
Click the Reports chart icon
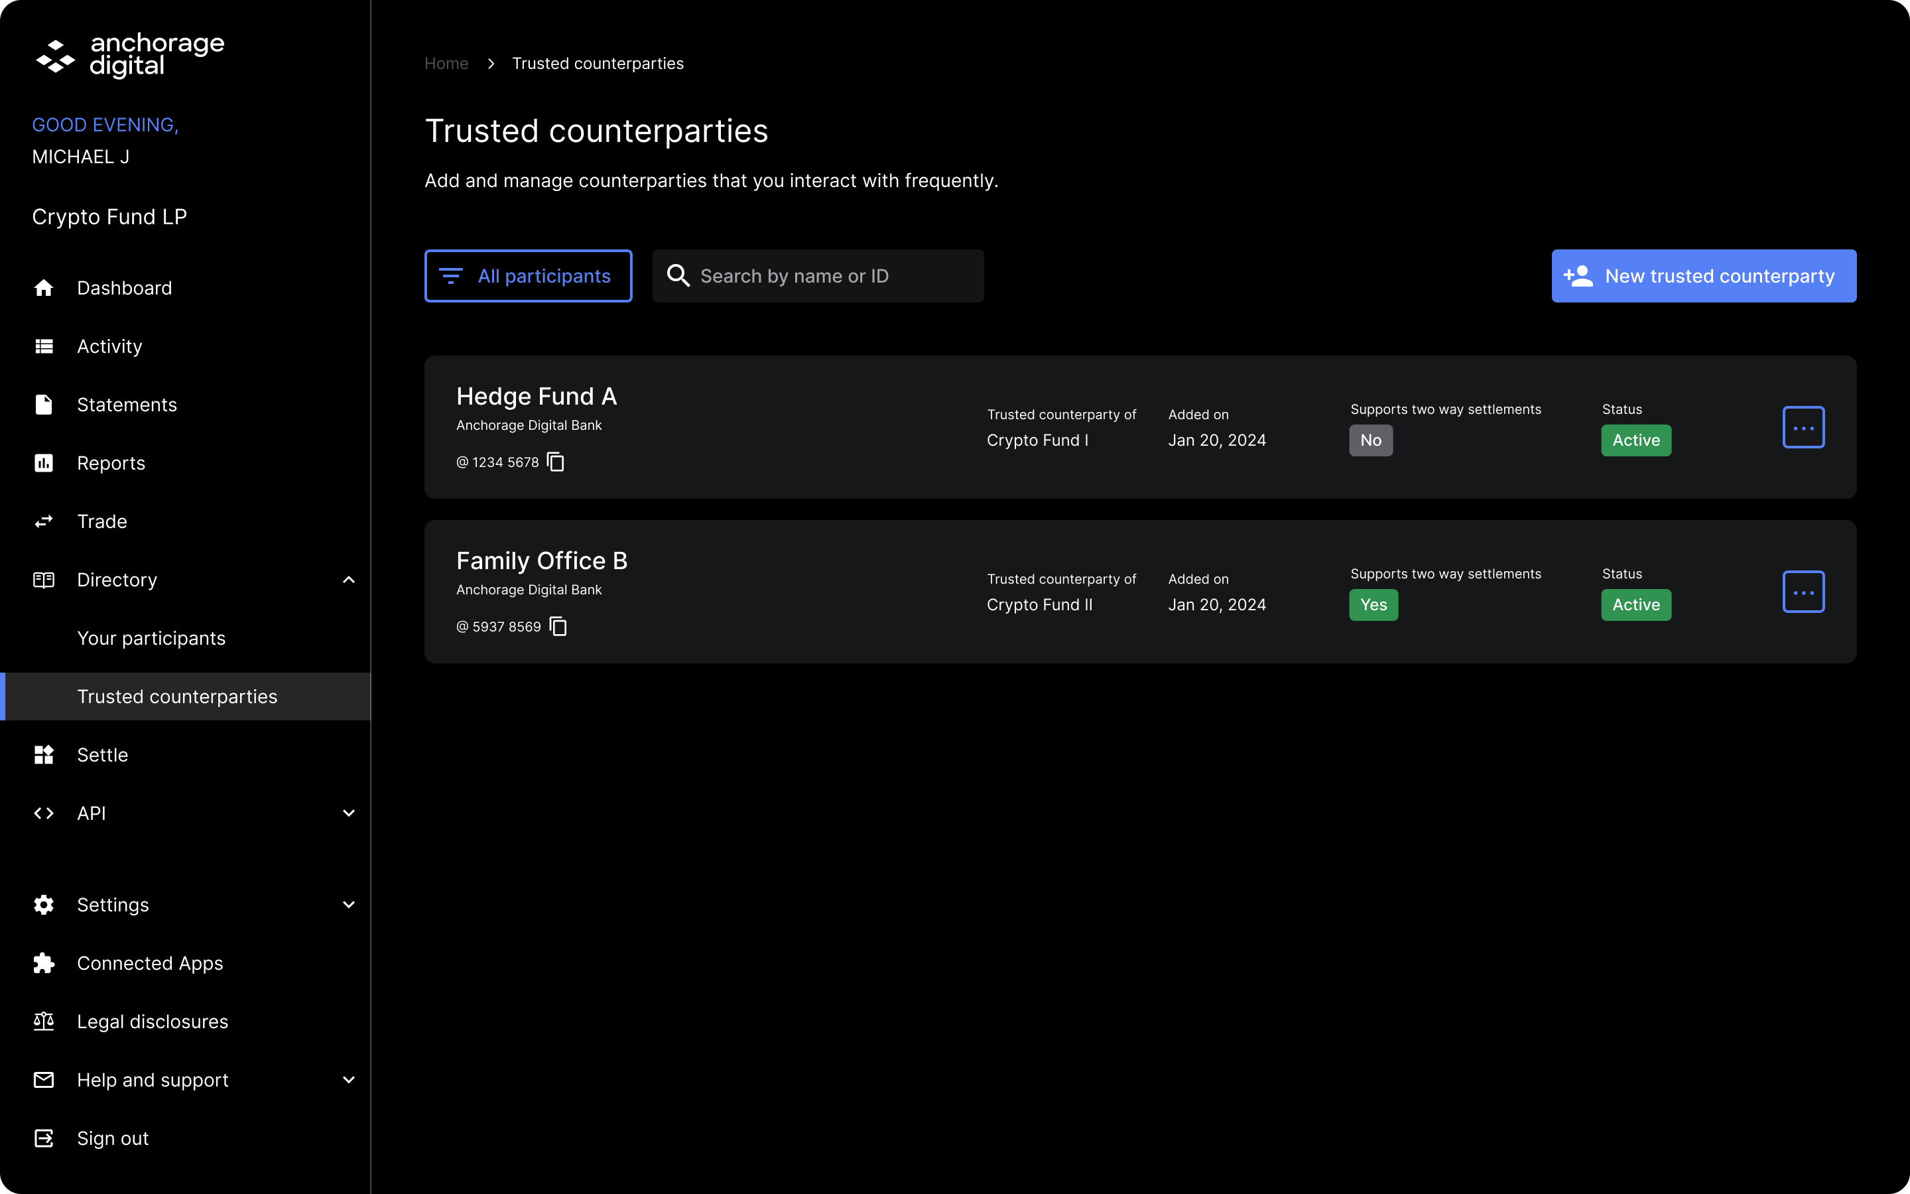click(44, 464)
